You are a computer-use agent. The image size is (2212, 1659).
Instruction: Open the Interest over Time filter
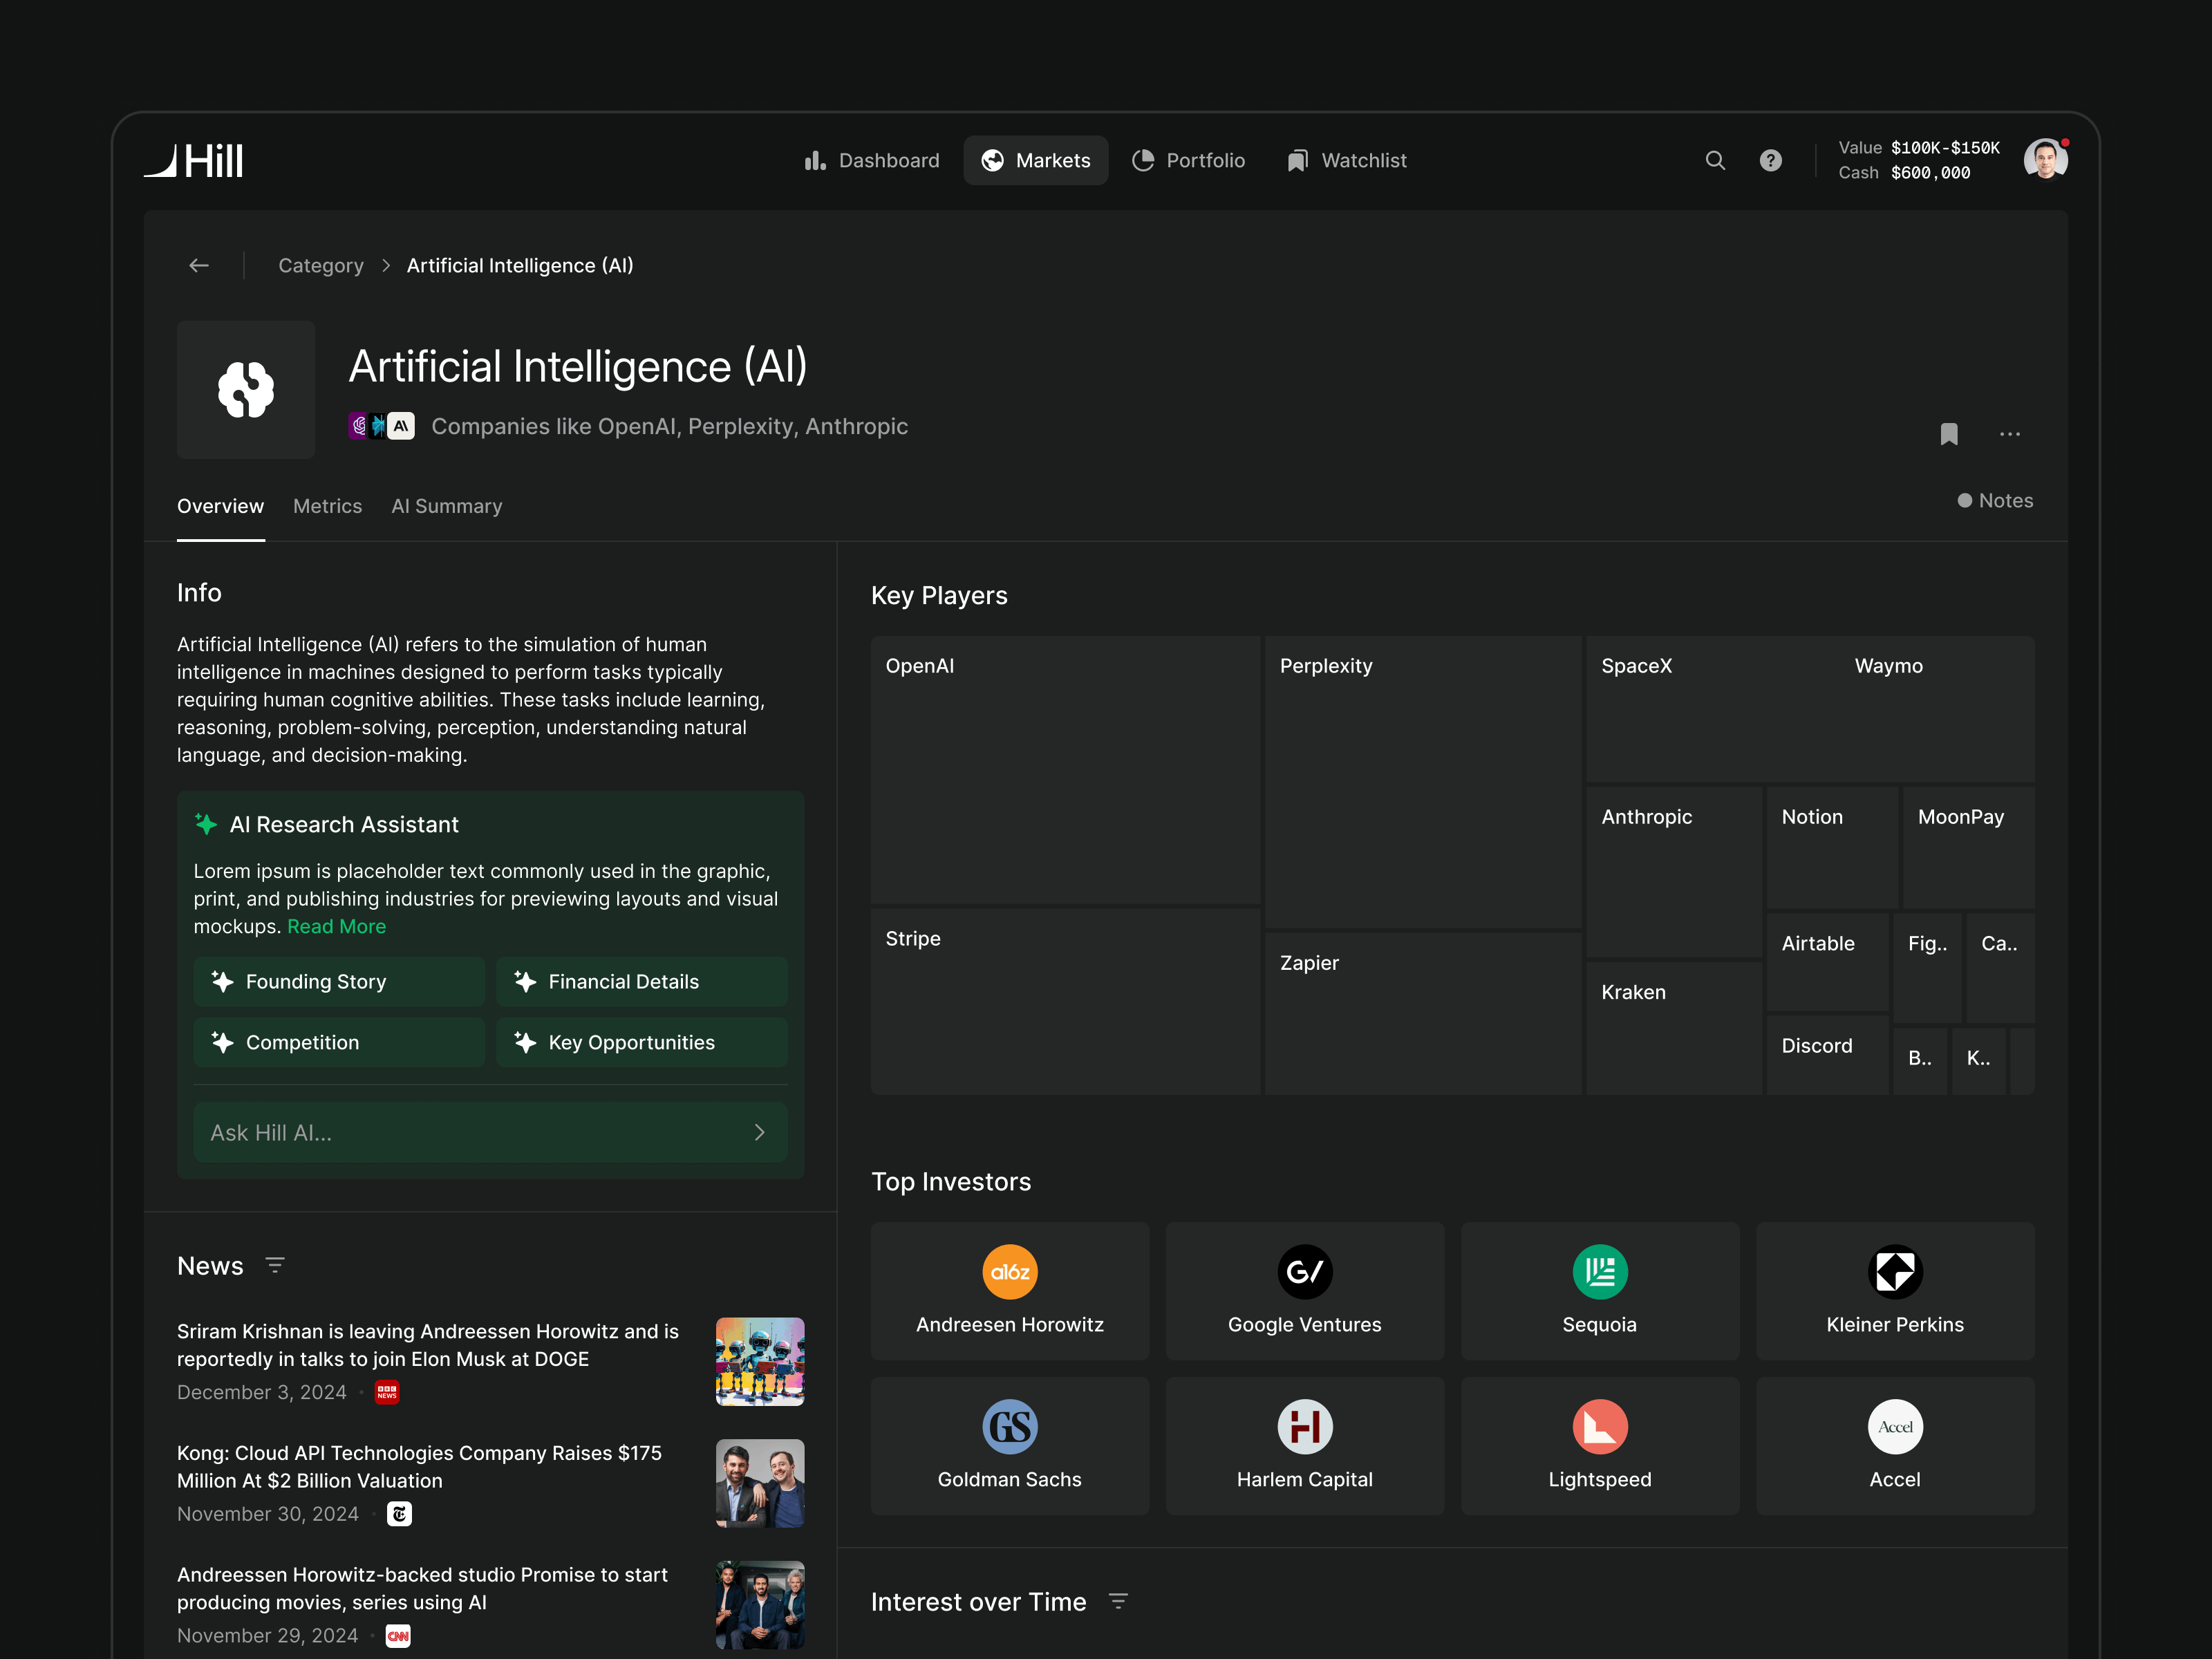[x=1118, y=1601]
